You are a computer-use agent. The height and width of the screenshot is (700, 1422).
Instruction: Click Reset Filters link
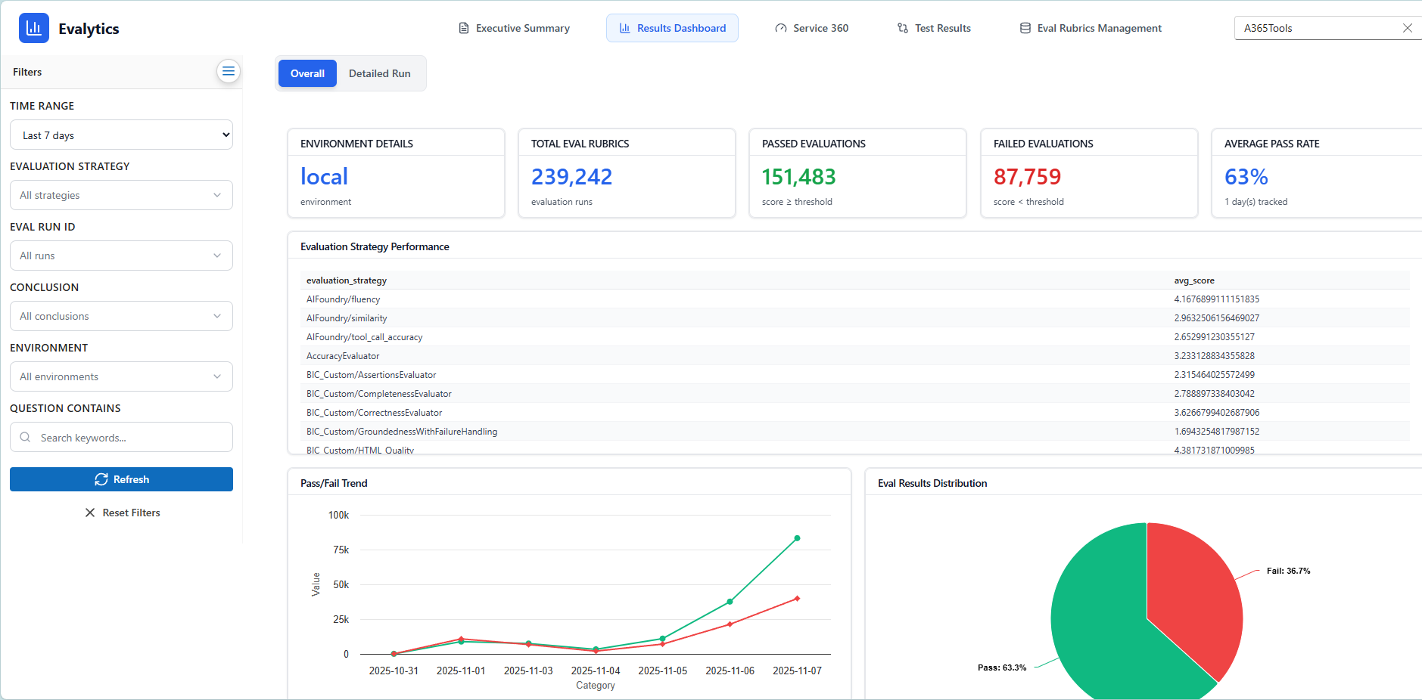[122, 513]
